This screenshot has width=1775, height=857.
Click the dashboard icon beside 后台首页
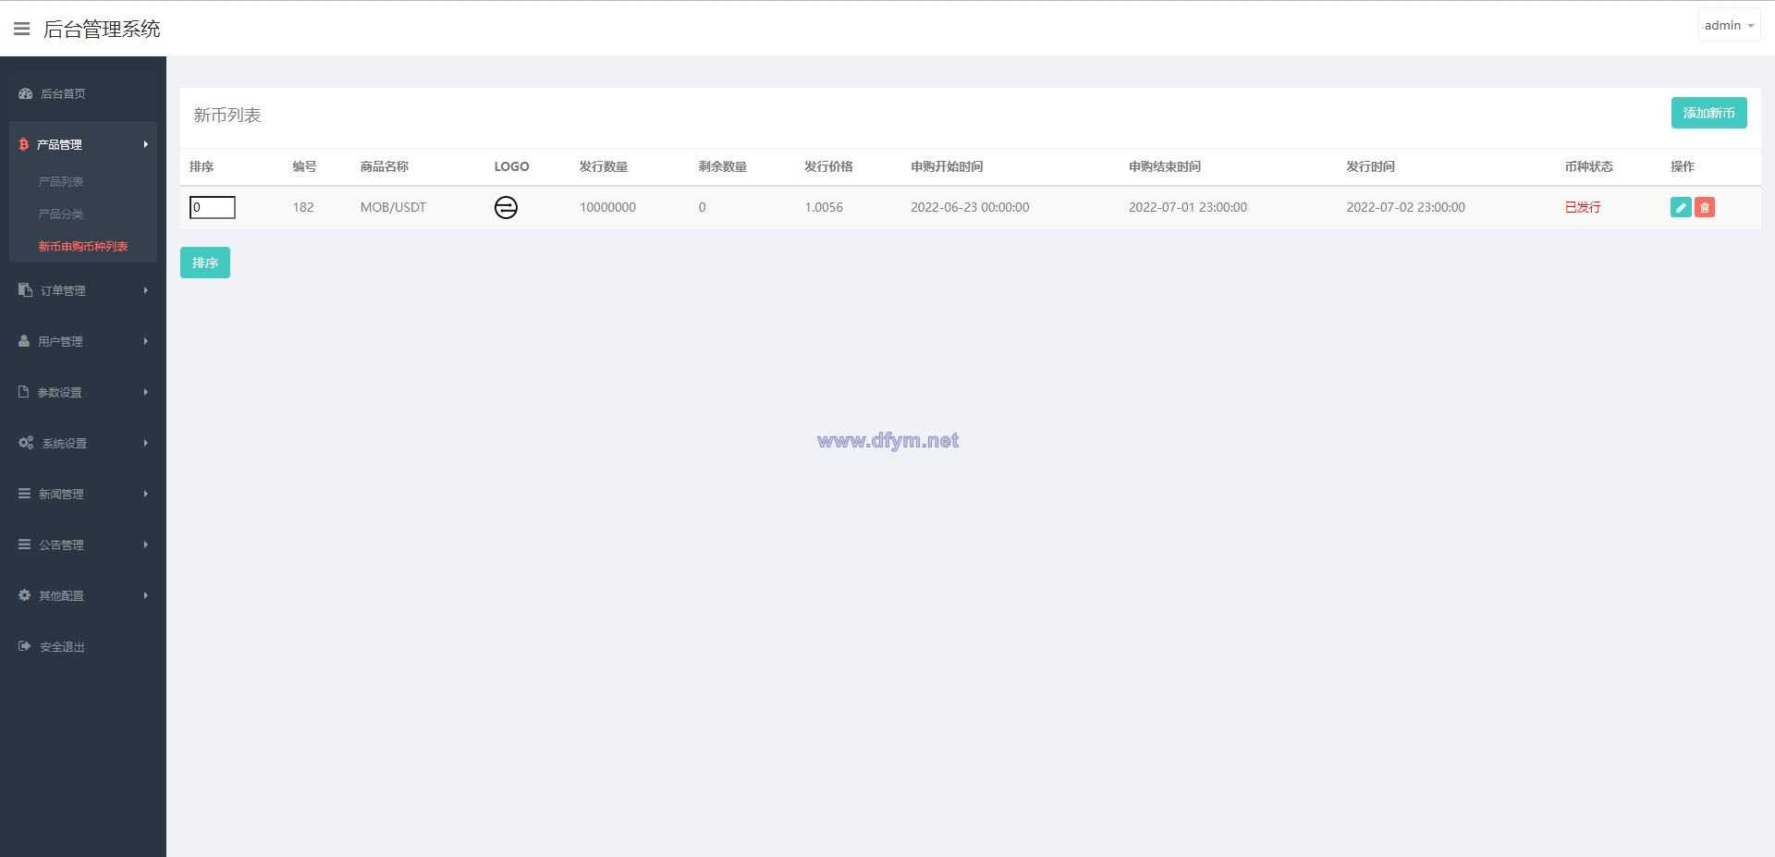click(25, 93)
